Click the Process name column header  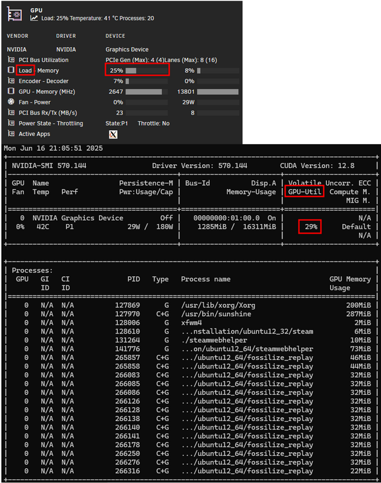(205, 279)
